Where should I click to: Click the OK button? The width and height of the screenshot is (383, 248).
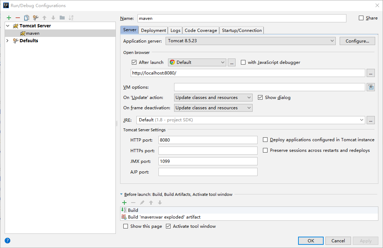click(x=311, y=241)
